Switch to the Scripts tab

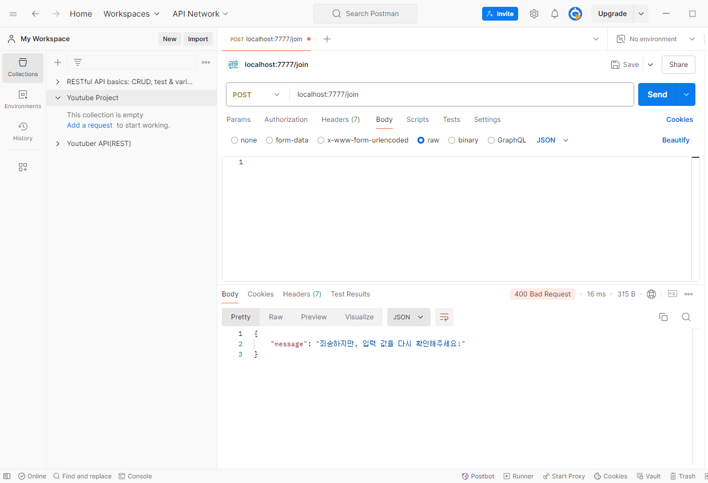point(417,120)
